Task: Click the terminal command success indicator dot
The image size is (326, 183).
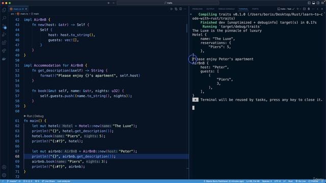Action: point(191,14)
